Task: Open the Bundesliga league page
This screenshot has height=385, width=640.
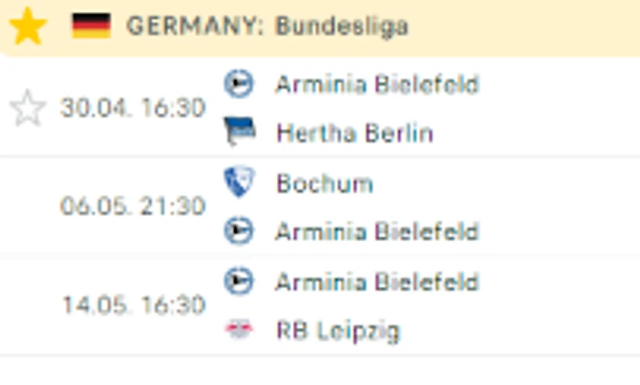Action: pyautogui.click(x=341, y=26)
